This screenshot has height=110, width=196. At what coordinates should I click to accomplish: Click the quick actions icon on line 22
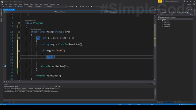click(5, 66)
